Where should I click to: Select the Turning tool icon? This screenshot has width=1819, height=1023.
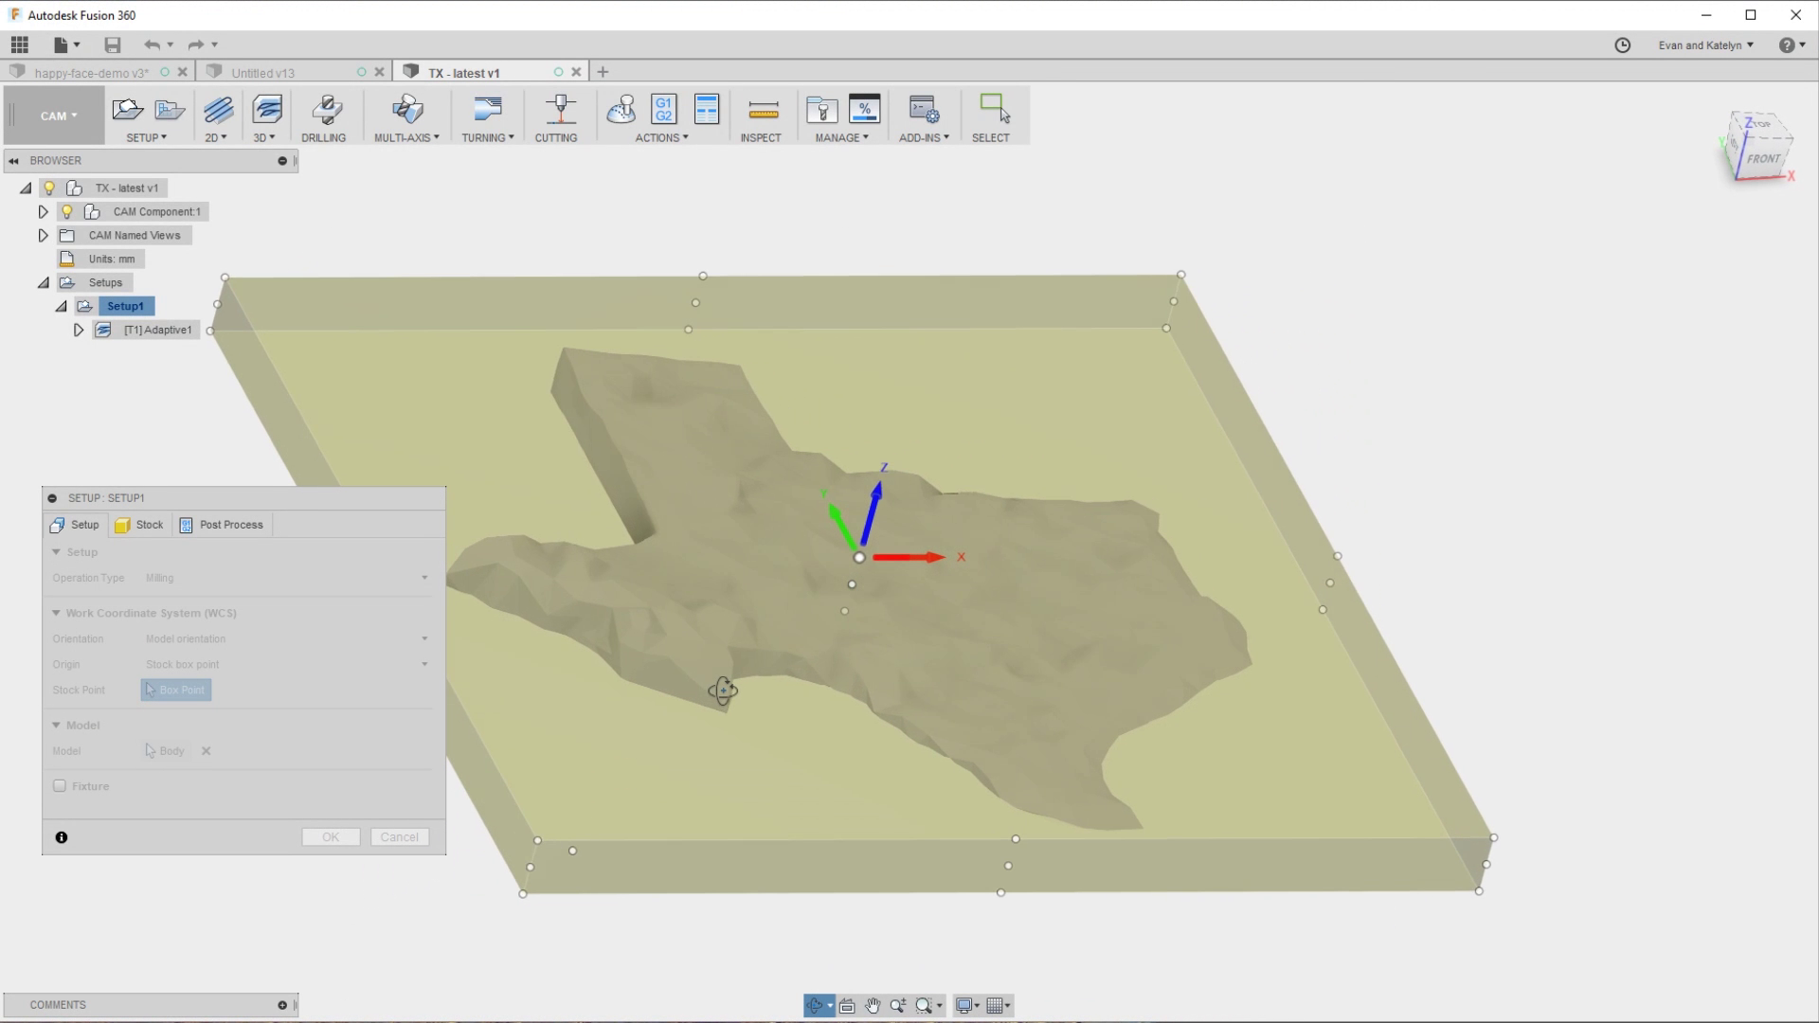coord(485,112)
